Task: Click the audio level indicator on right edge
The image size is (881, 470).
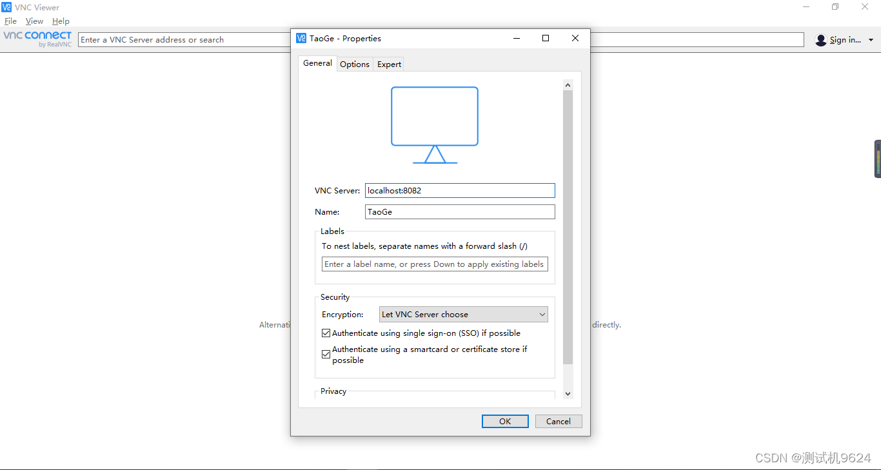Action: coord(878,159)
